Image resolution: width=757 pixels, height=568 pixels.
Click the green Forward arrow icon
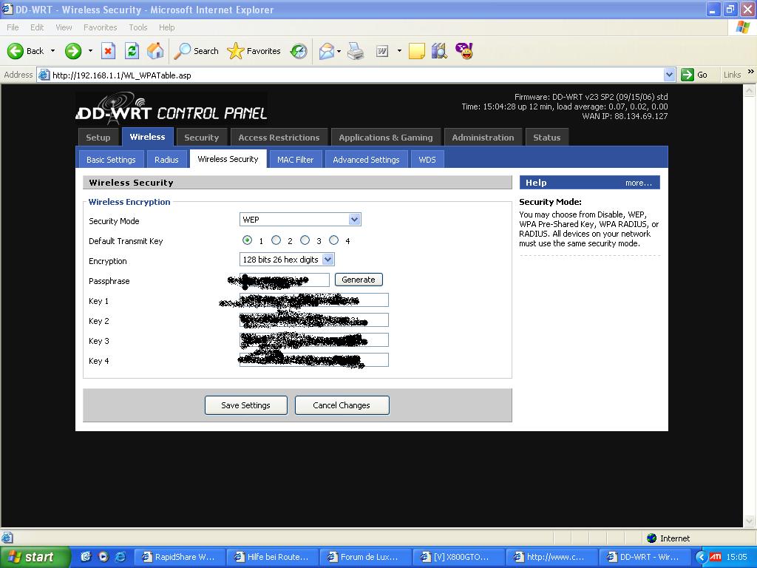[73, 51]
